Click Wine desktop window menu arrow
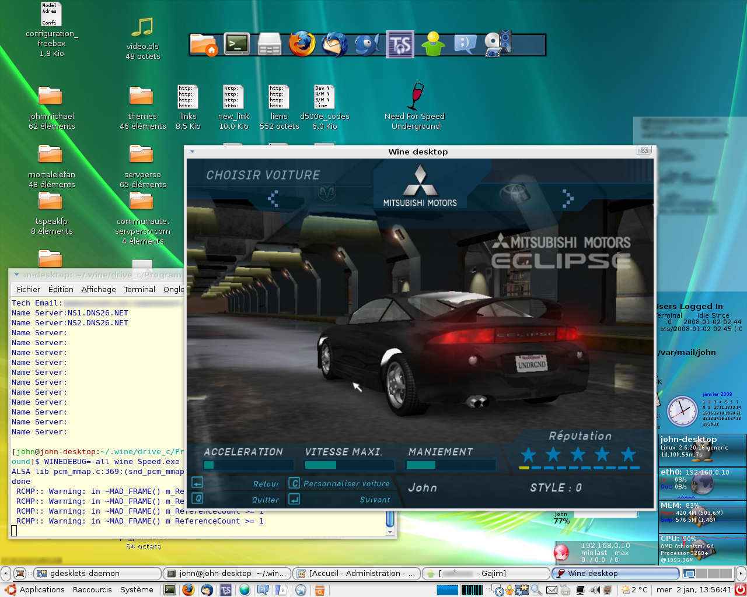The image size is (747, 597). pyautogui.click(x=192, y=152)
